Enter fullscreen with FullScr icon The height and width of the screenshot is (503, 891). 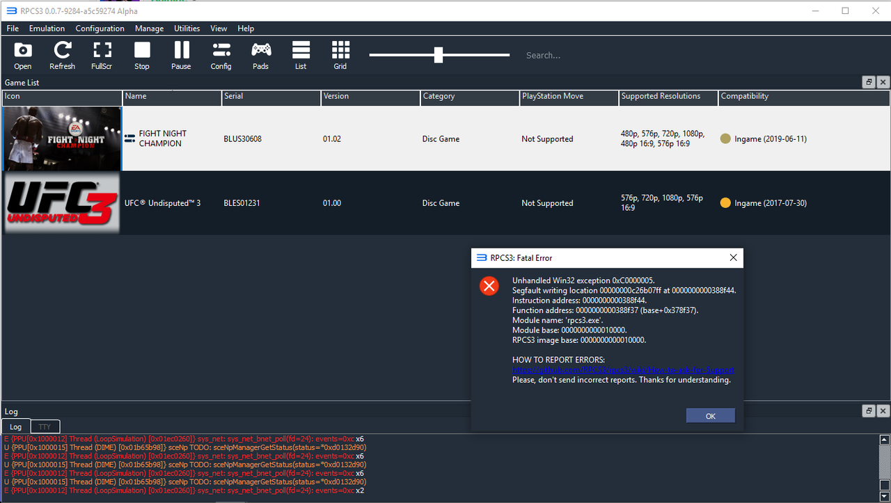point(102,55)
